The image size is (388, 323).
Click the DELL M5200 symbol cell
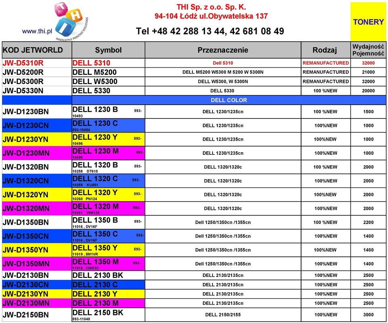pyautogui.click(x=108, y=72)
